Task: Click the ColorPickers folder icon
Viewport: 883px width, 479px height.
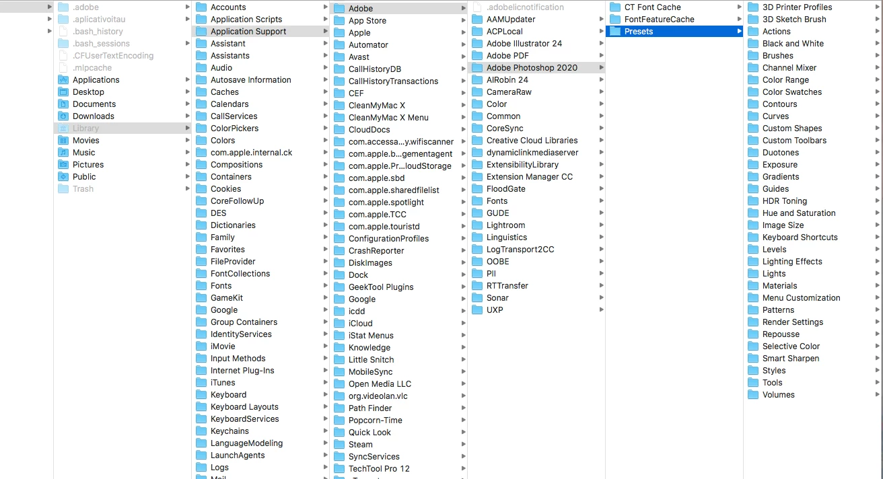Action: 201,128
